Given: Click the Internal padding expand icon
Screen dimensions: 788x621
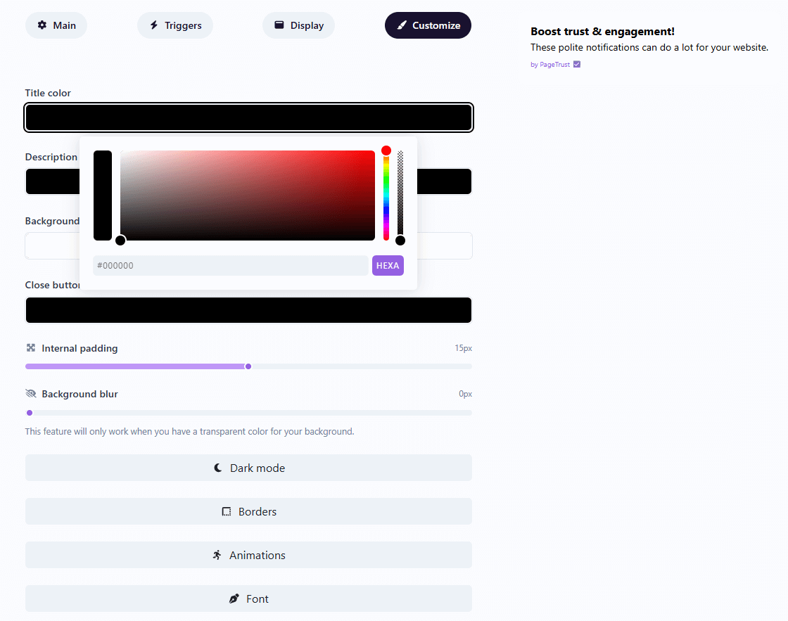Looking at the screenshot, I should [x=31, y=348].
